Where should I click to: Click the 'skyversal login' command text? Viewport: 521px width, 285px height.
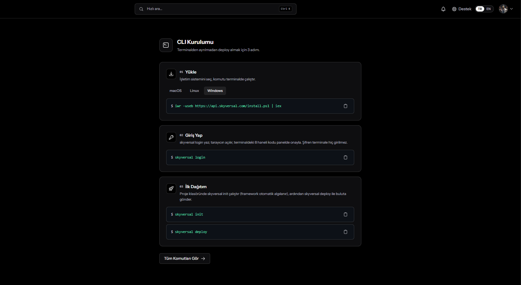(x=190, y=158)
